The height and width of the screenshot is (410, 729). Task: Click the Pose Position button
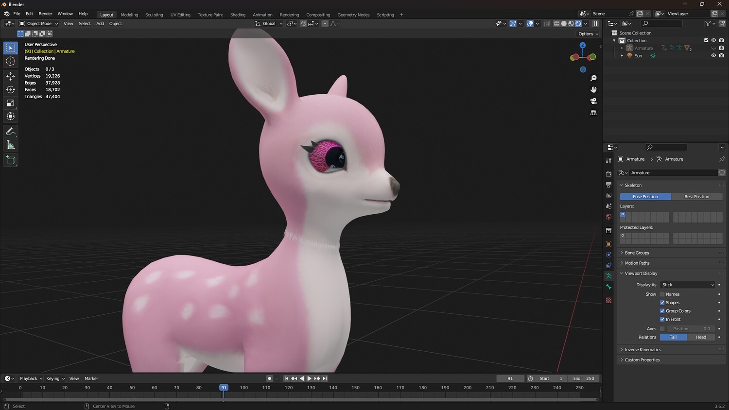point(645,197)
